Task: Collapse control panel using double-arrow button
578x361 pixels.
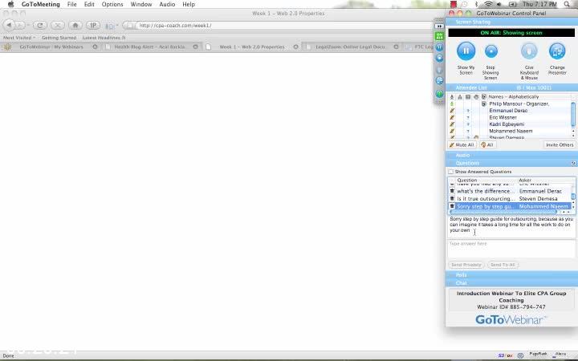Action: tap(439, 26)
